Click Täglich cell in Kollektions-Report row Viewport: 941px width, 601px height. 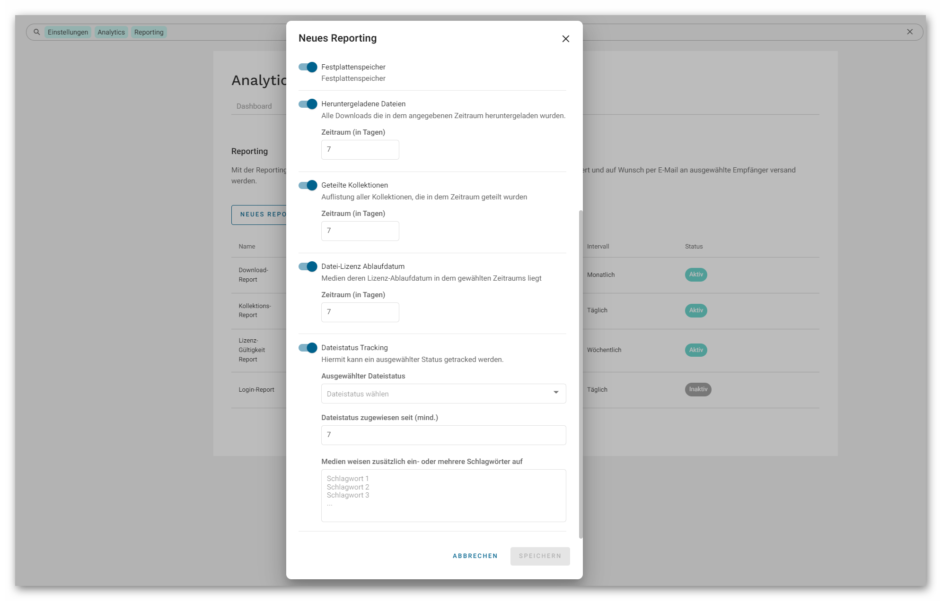(x=597, y=310)
